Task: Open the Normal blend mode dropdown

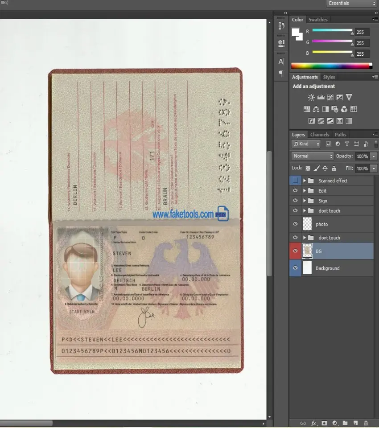Action: coord(313,156)
